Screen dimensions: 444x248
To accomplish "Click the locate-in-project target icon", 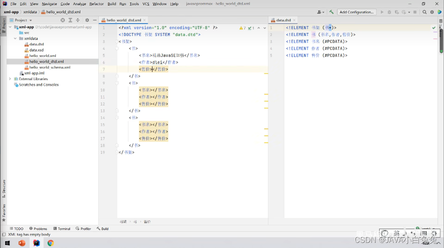I will pos(63,20).
